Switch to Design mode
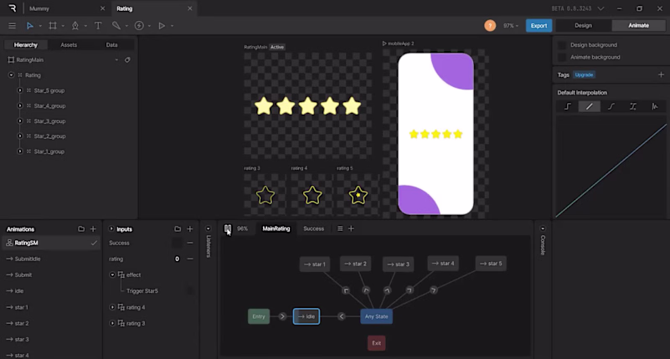670x359 pixels. (583, 26)
